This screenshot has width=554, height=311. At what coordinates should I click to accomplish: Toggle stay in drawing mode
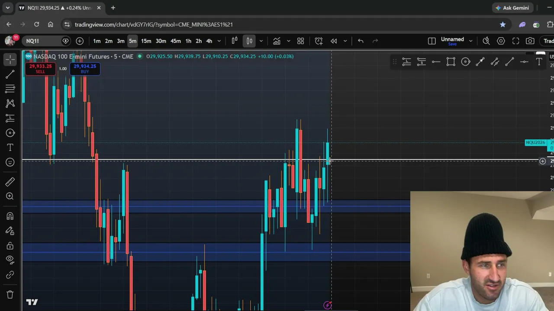(x=10, y=231)
